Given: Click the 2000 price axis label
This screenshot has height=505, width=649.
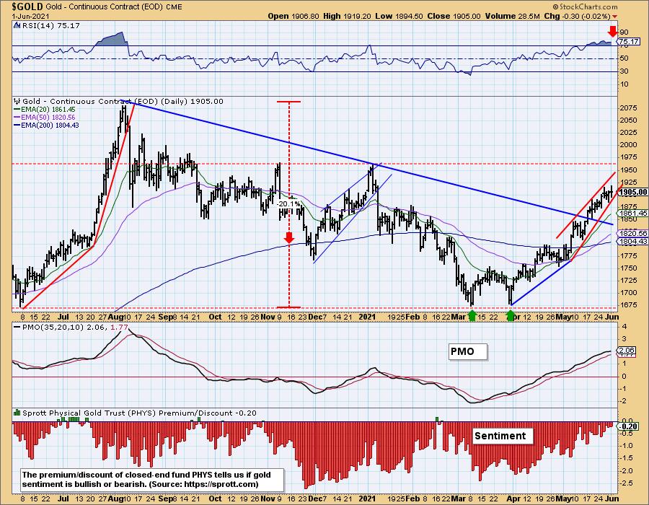Looking at the screenshot, I should [x=628, y=145].
